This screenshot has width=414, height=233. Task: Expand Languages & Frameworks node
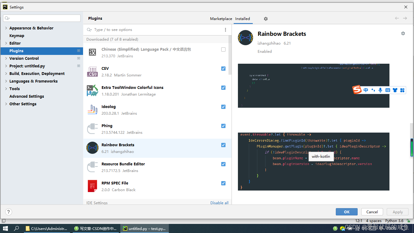(x=6, y=81)
